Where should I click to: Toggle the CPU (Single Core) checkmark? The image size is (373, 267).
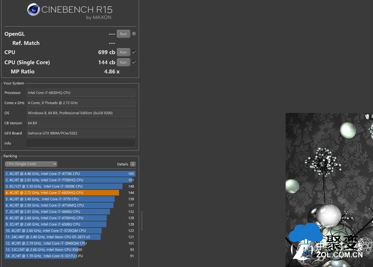[134, 62]
